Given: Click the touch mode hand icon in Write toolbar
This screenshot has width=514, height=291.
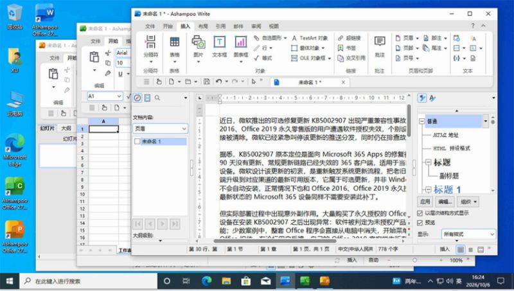Looking at the screenshot, I should tap(159, 82).
